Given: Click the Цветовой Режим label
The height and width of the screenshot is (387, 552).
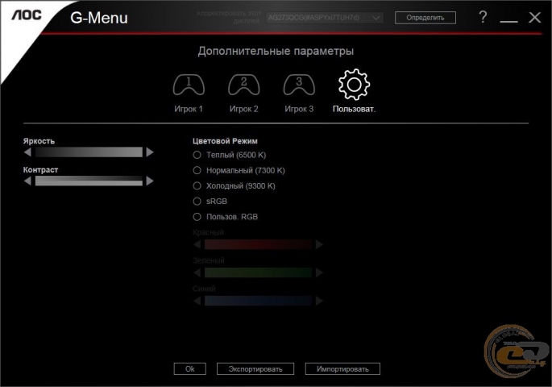Looking at the screenshot, I should coord(225,141).
